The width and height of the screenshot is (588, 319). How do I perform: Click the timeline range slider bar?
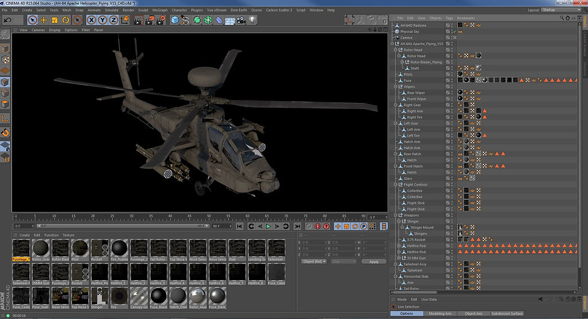[122, 226]
